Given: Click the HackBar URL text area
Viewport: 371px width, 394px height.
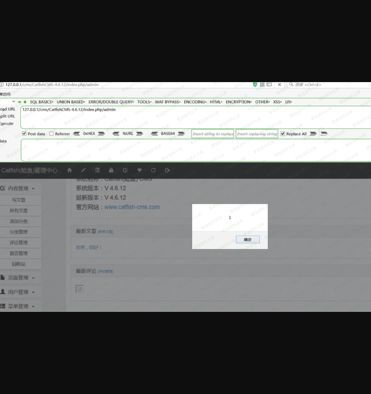Looking at the screenshot, I should coord(183,117).
